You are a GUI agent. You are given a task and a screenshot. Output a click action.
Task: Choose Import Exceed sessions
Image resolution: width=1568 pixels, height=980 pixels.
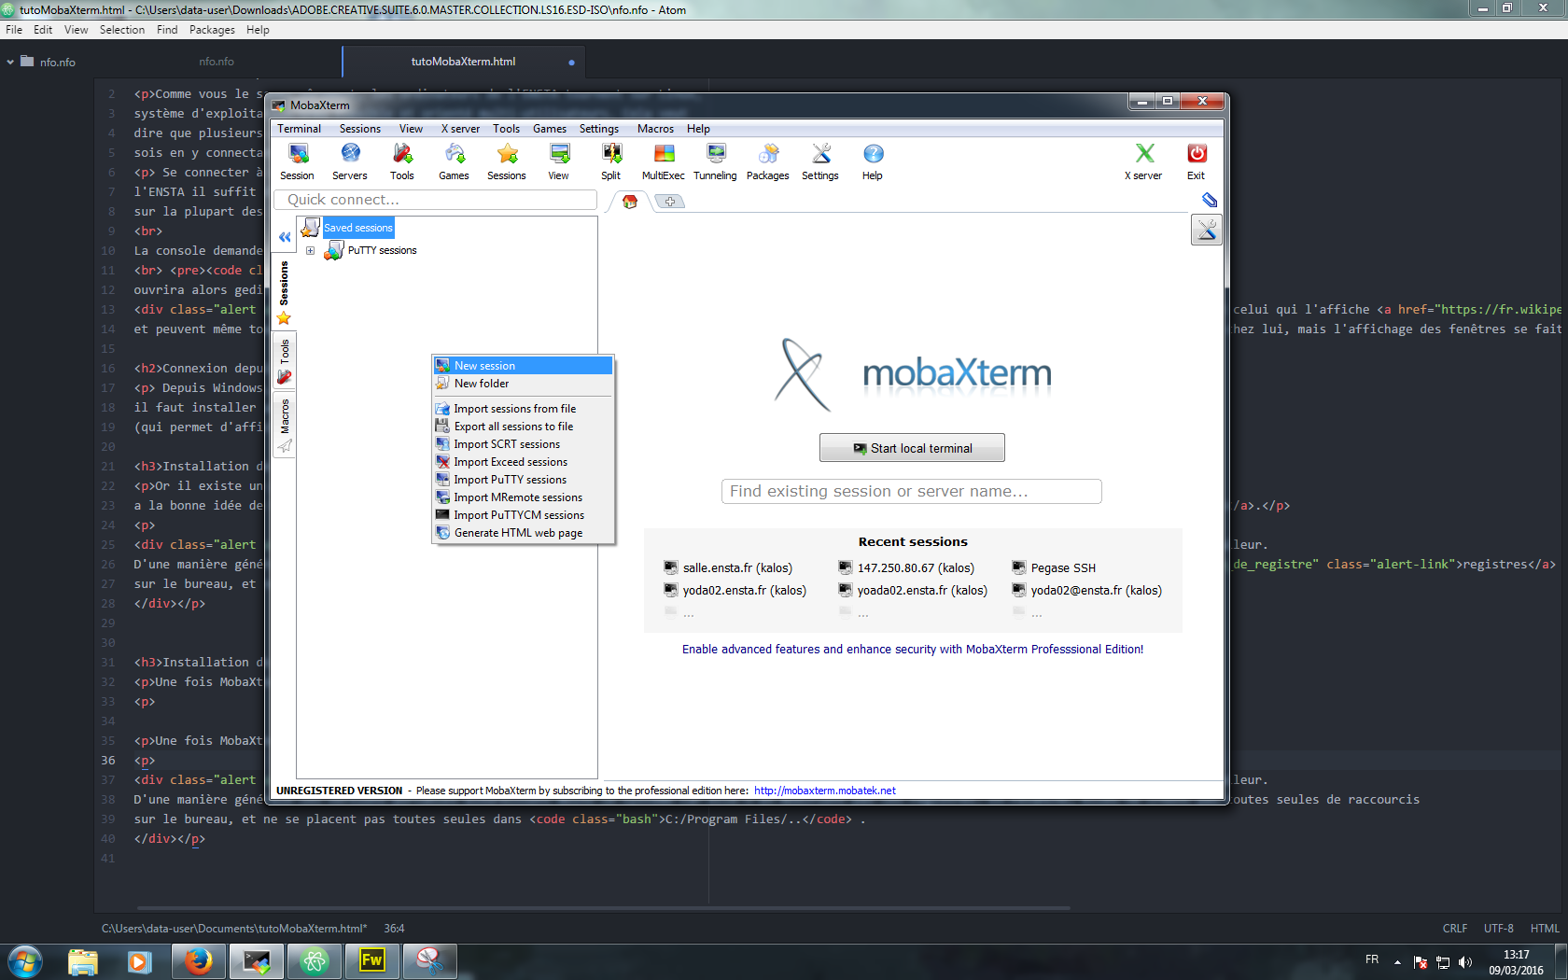pos(523,462)
